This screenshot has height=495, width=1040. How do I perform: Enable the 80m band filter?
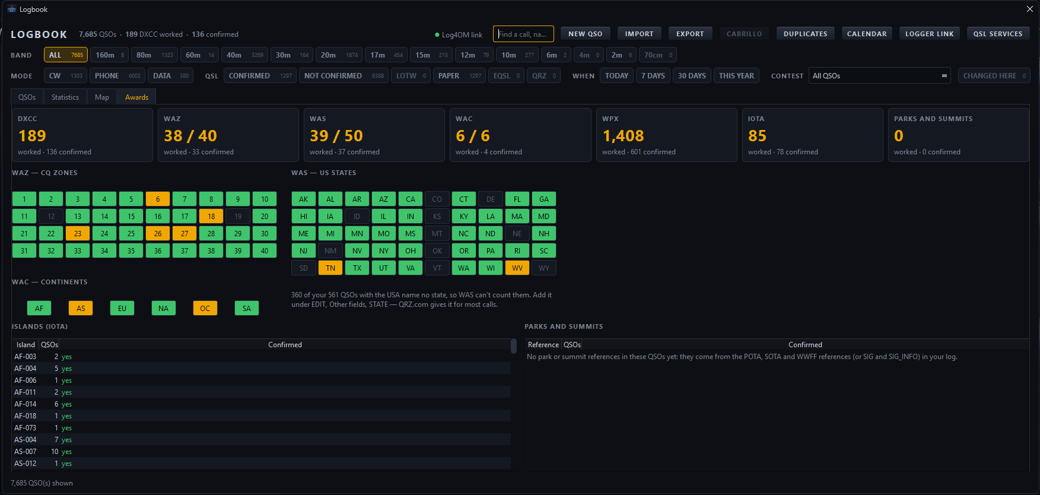[x=154, y=55]
